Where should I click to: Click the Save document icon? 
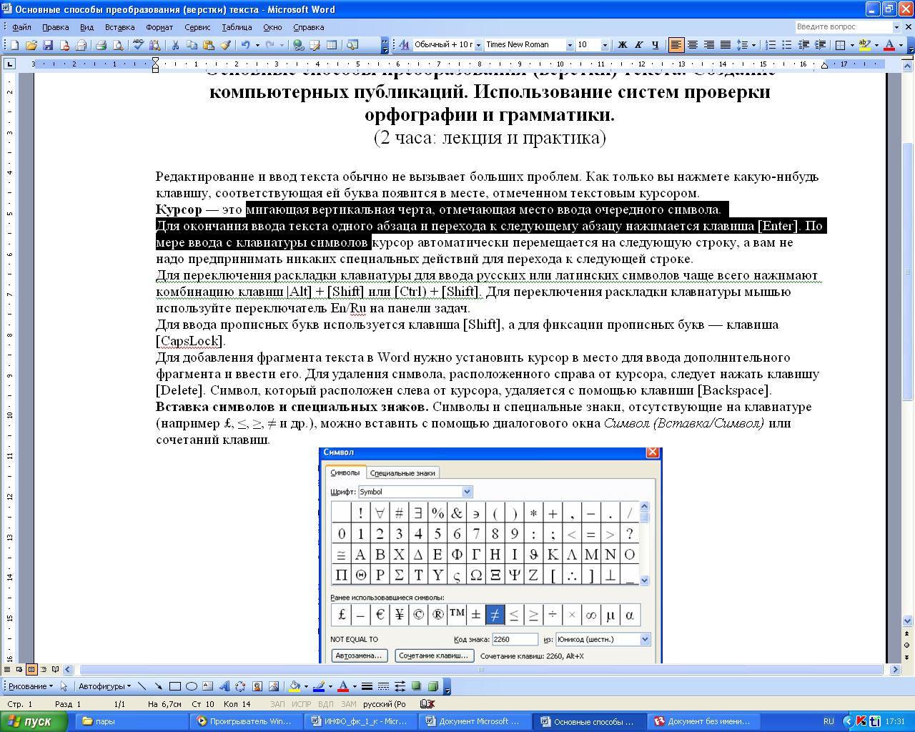(x=48, y=45)
